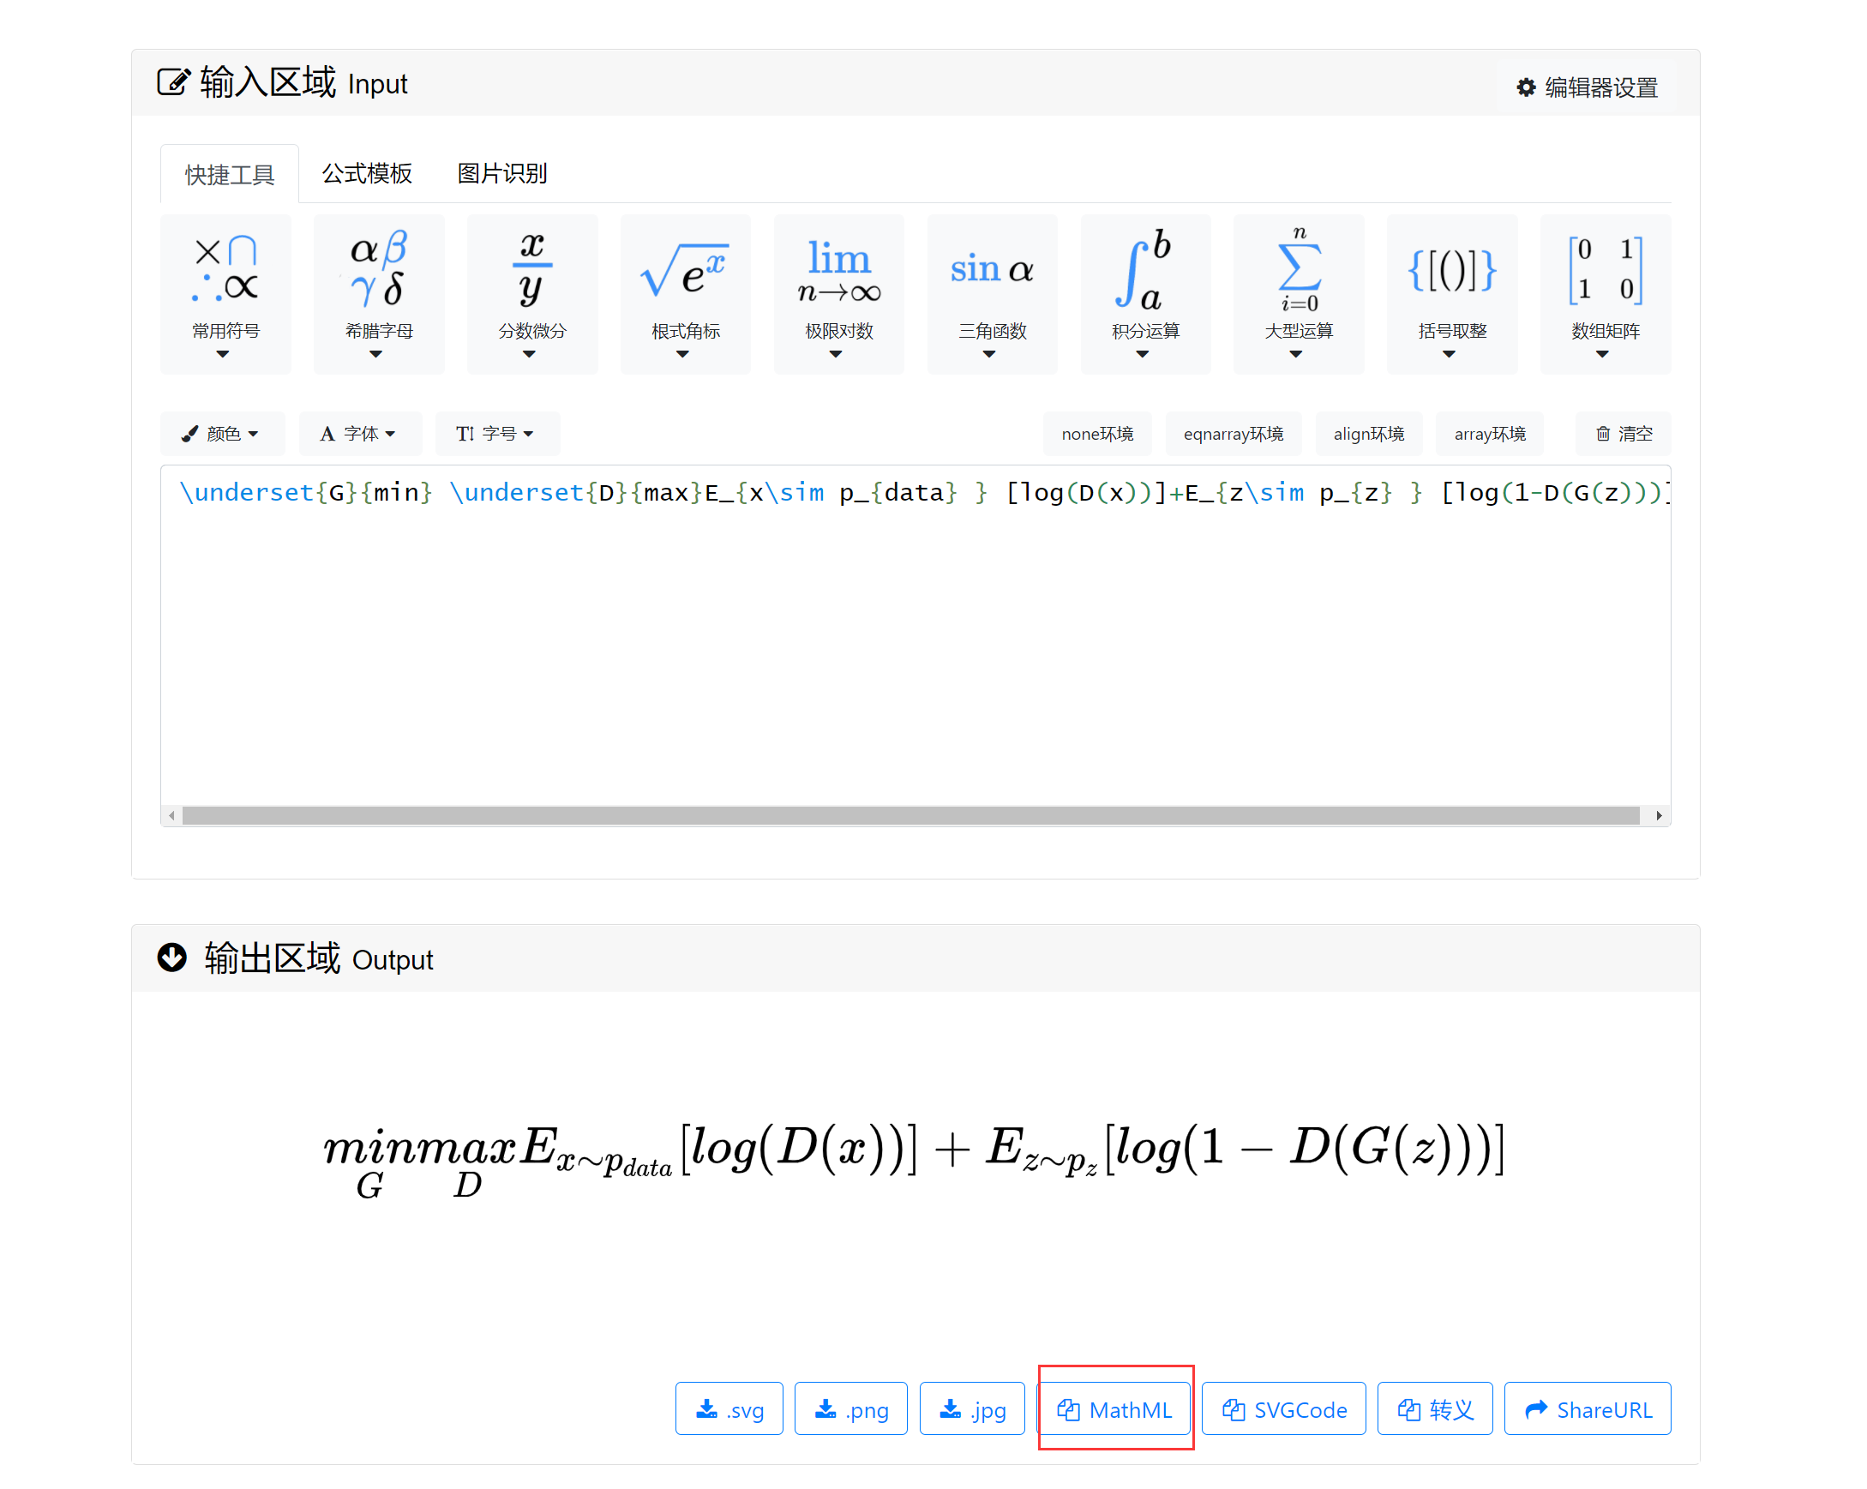Switch to array环境 environment
This screenshot has height=1489, width=1867.
click(x=1490, y=433)
